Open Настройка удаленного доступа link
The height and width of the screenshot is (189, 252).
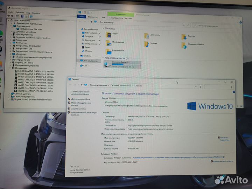(x=81, y=104)
